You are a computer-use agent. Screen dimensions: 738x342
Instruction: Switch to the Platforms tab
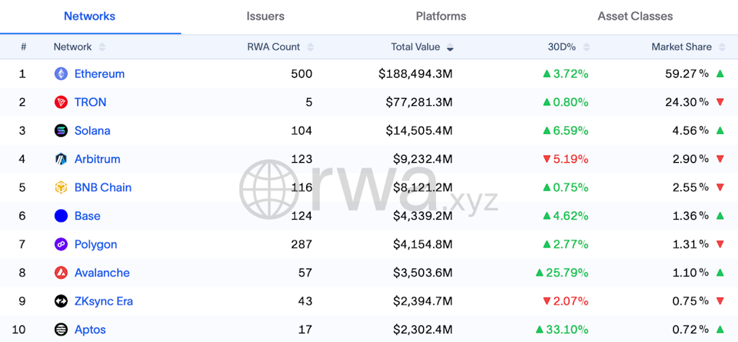(x=441, y=16)
